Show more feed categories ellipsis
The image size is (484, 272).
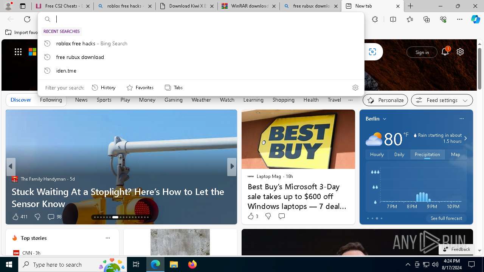point(351,100)
